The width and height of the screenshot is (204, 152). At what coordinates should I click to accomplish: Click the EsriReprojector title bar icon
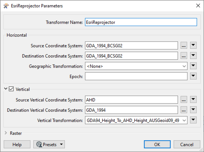click(x=6, y=6)
